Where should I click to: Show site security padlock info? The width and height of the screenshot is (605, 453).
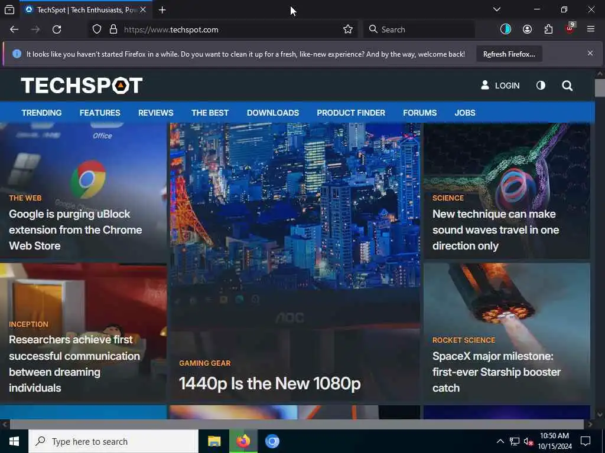[113, 29]
